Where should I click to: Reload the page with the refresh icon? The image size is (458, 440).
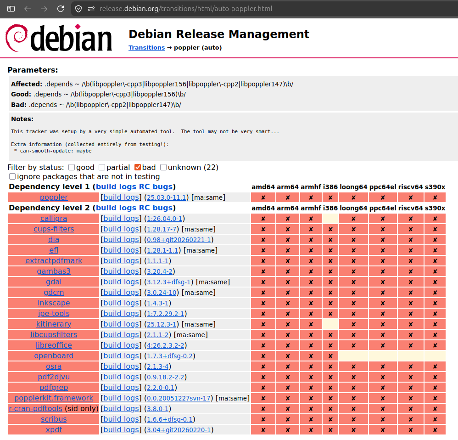(61, 9)
